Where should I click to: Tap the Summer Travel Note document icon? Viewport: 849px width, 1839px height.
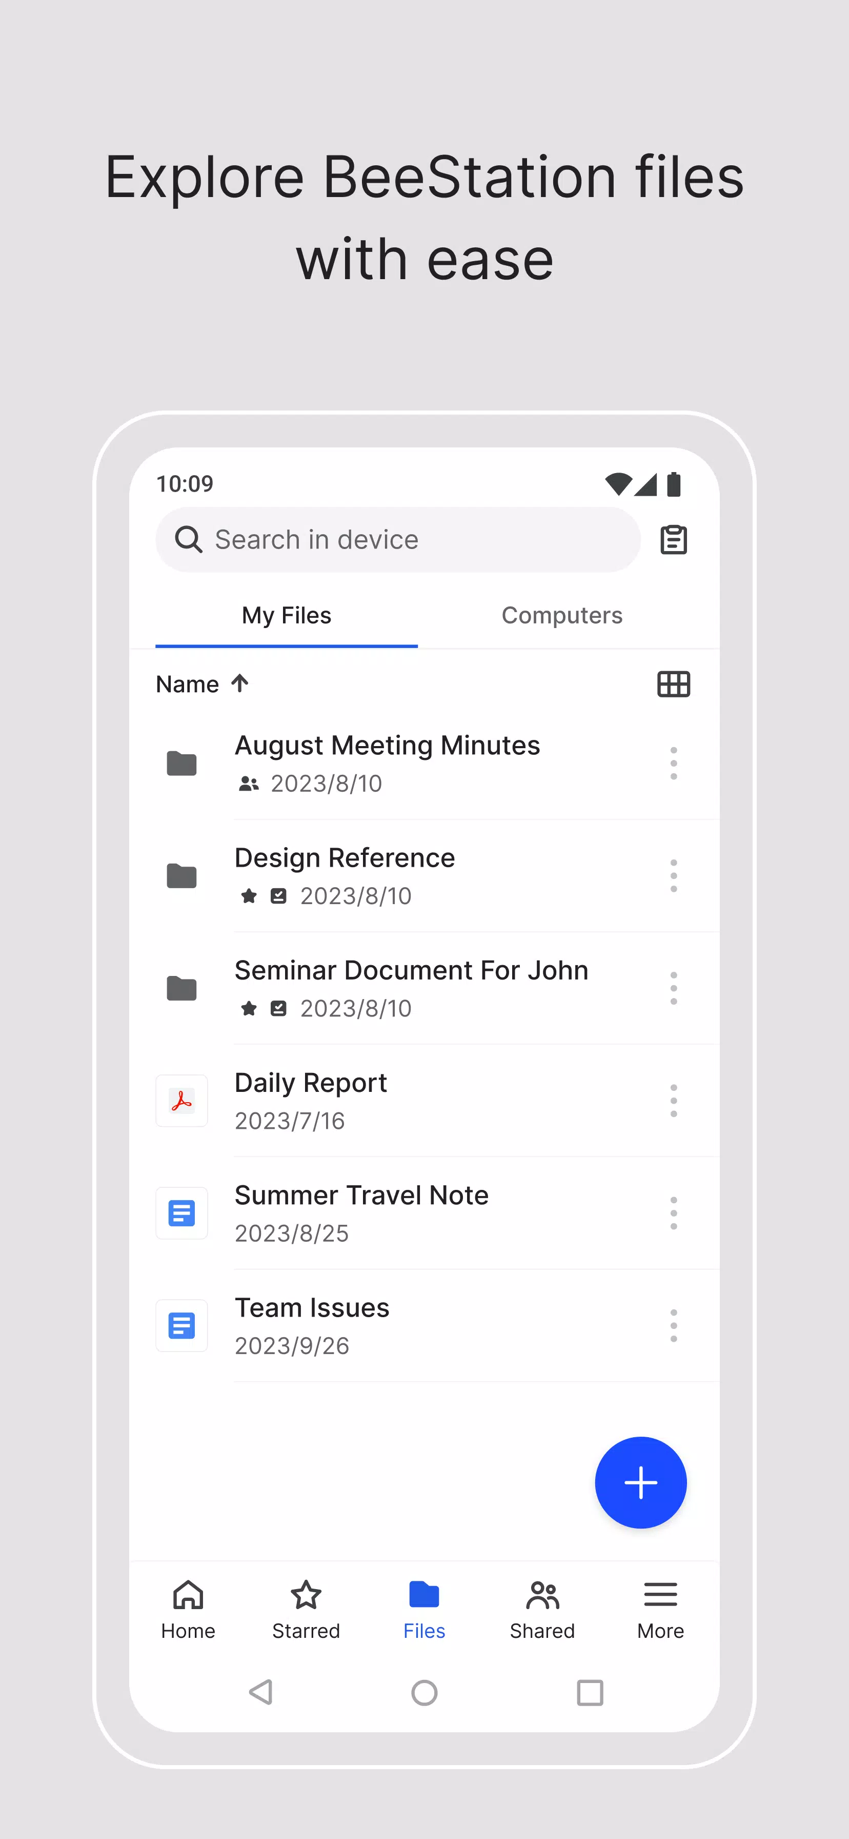(x=182, y=1213)
